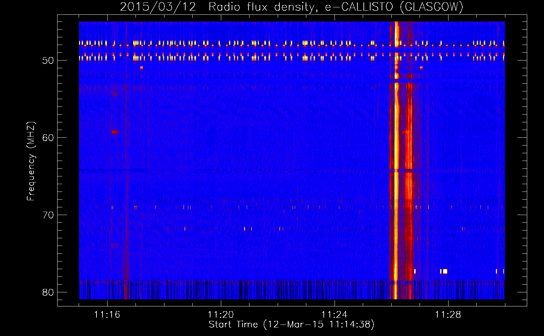Click the plot title "2015/03/12 Radio flux density, e-CALLISTO (GLASGOW)"
Viewport: 544px width, 336px height.
tap(292, 7)
